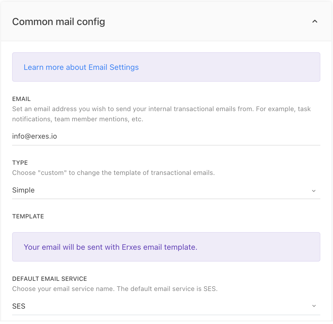The image size is (333, 324).
Task: Click the small chevron on the Type dropdown
Action: pos(314,191)
